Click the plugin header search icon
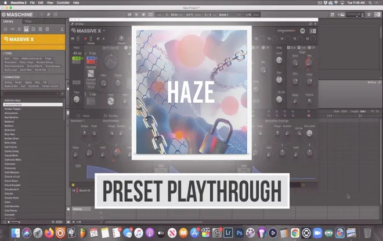This screenshot has height=241, width=383. tap(310, 24)
